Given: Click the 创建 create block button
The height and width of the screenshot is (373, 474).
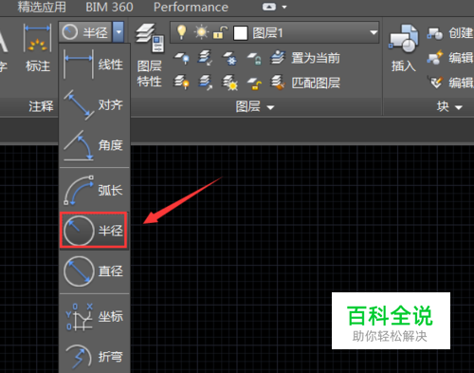Looking at the screenshot, I should (x=450, y=33).
